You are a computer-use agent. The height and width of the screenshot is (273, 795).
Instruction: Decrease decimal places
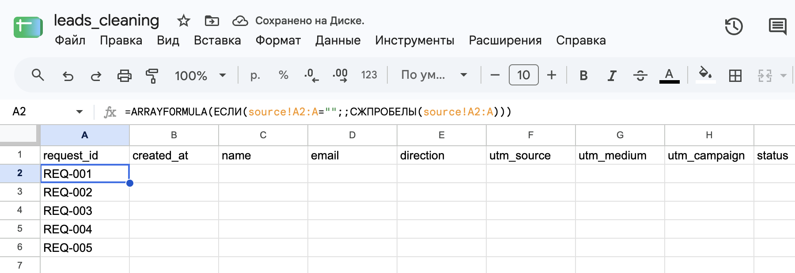click(311, 75)
